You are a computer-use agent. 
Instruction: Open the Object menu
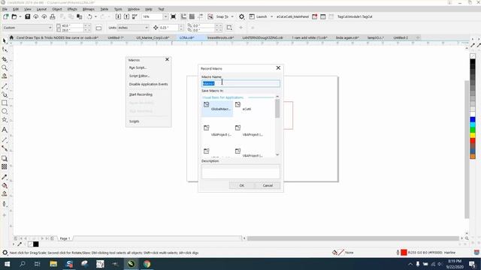click(57, 9)
